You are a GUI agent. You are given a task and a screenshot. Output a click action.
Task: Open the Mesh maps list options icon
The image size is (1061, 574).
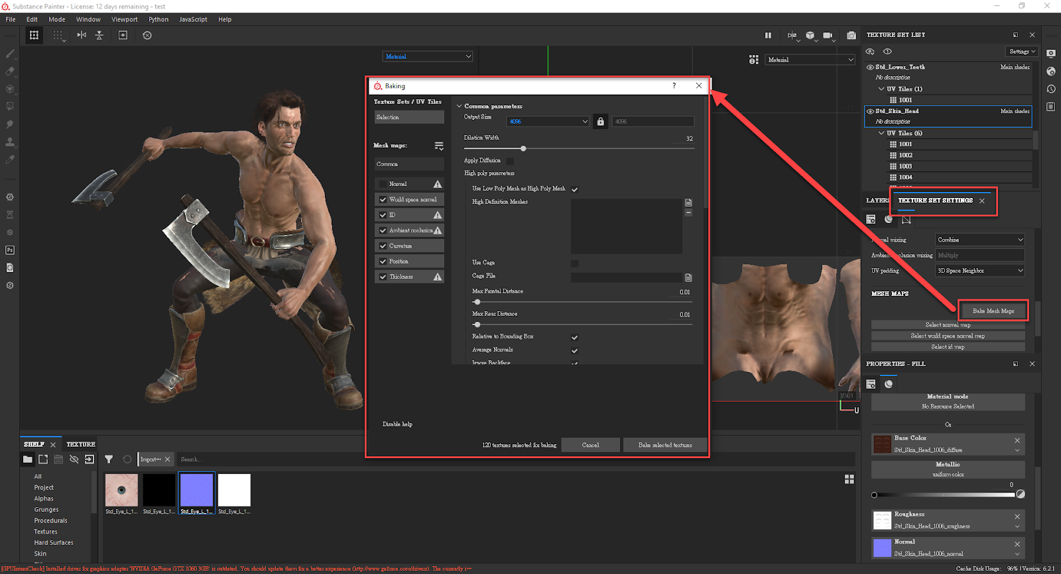[439, 146]
